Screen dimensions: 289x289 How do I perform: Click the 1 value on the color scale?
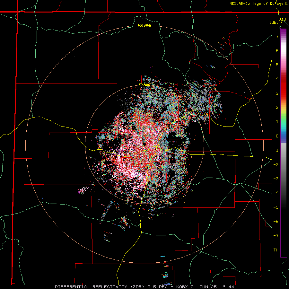(277, 122)
